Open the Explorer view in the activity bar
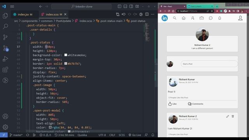 pyautogui.click(x=5, y=16)
